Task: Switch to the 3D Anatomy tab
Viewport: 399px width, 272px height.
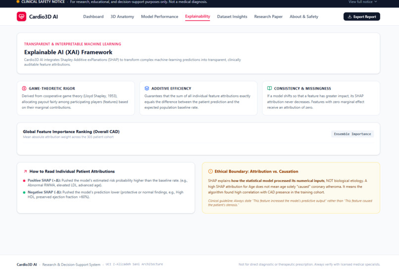Action: (122, 16)
